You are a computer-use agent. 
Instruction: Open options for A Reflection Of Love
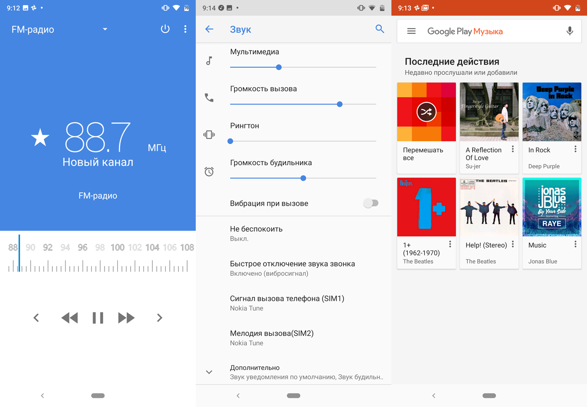click(513, 149)
